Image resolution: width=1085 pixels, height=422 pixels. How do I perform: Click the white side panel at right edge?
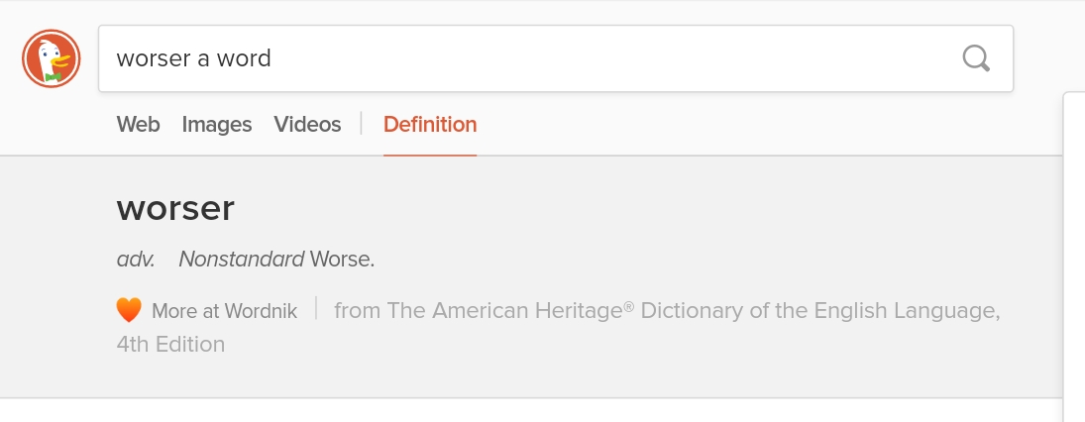coord(1074,257)
